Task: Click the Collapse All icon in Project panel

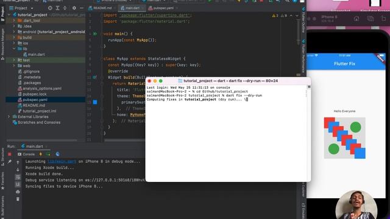Action: [65, 8]
